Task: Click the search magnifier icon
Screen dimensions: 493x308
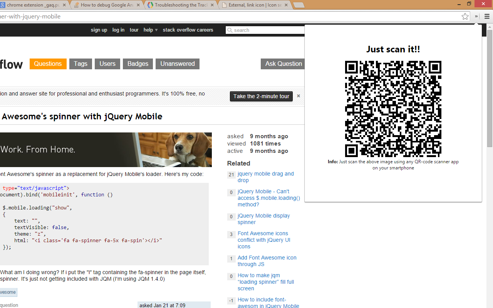Action: [230, 30]
